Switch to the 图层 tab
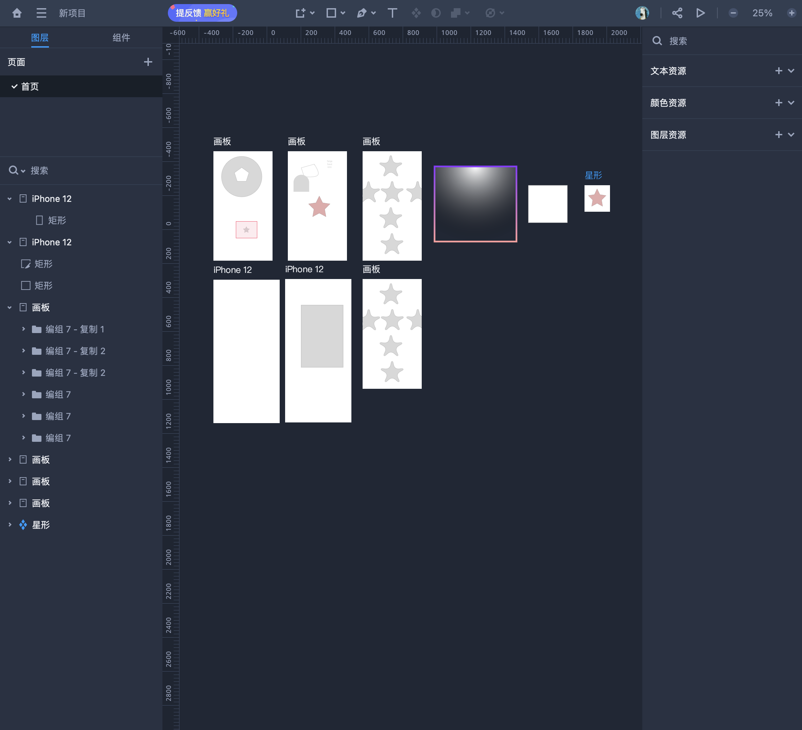Viewport: 802px width, 730px height. (40, 38)
